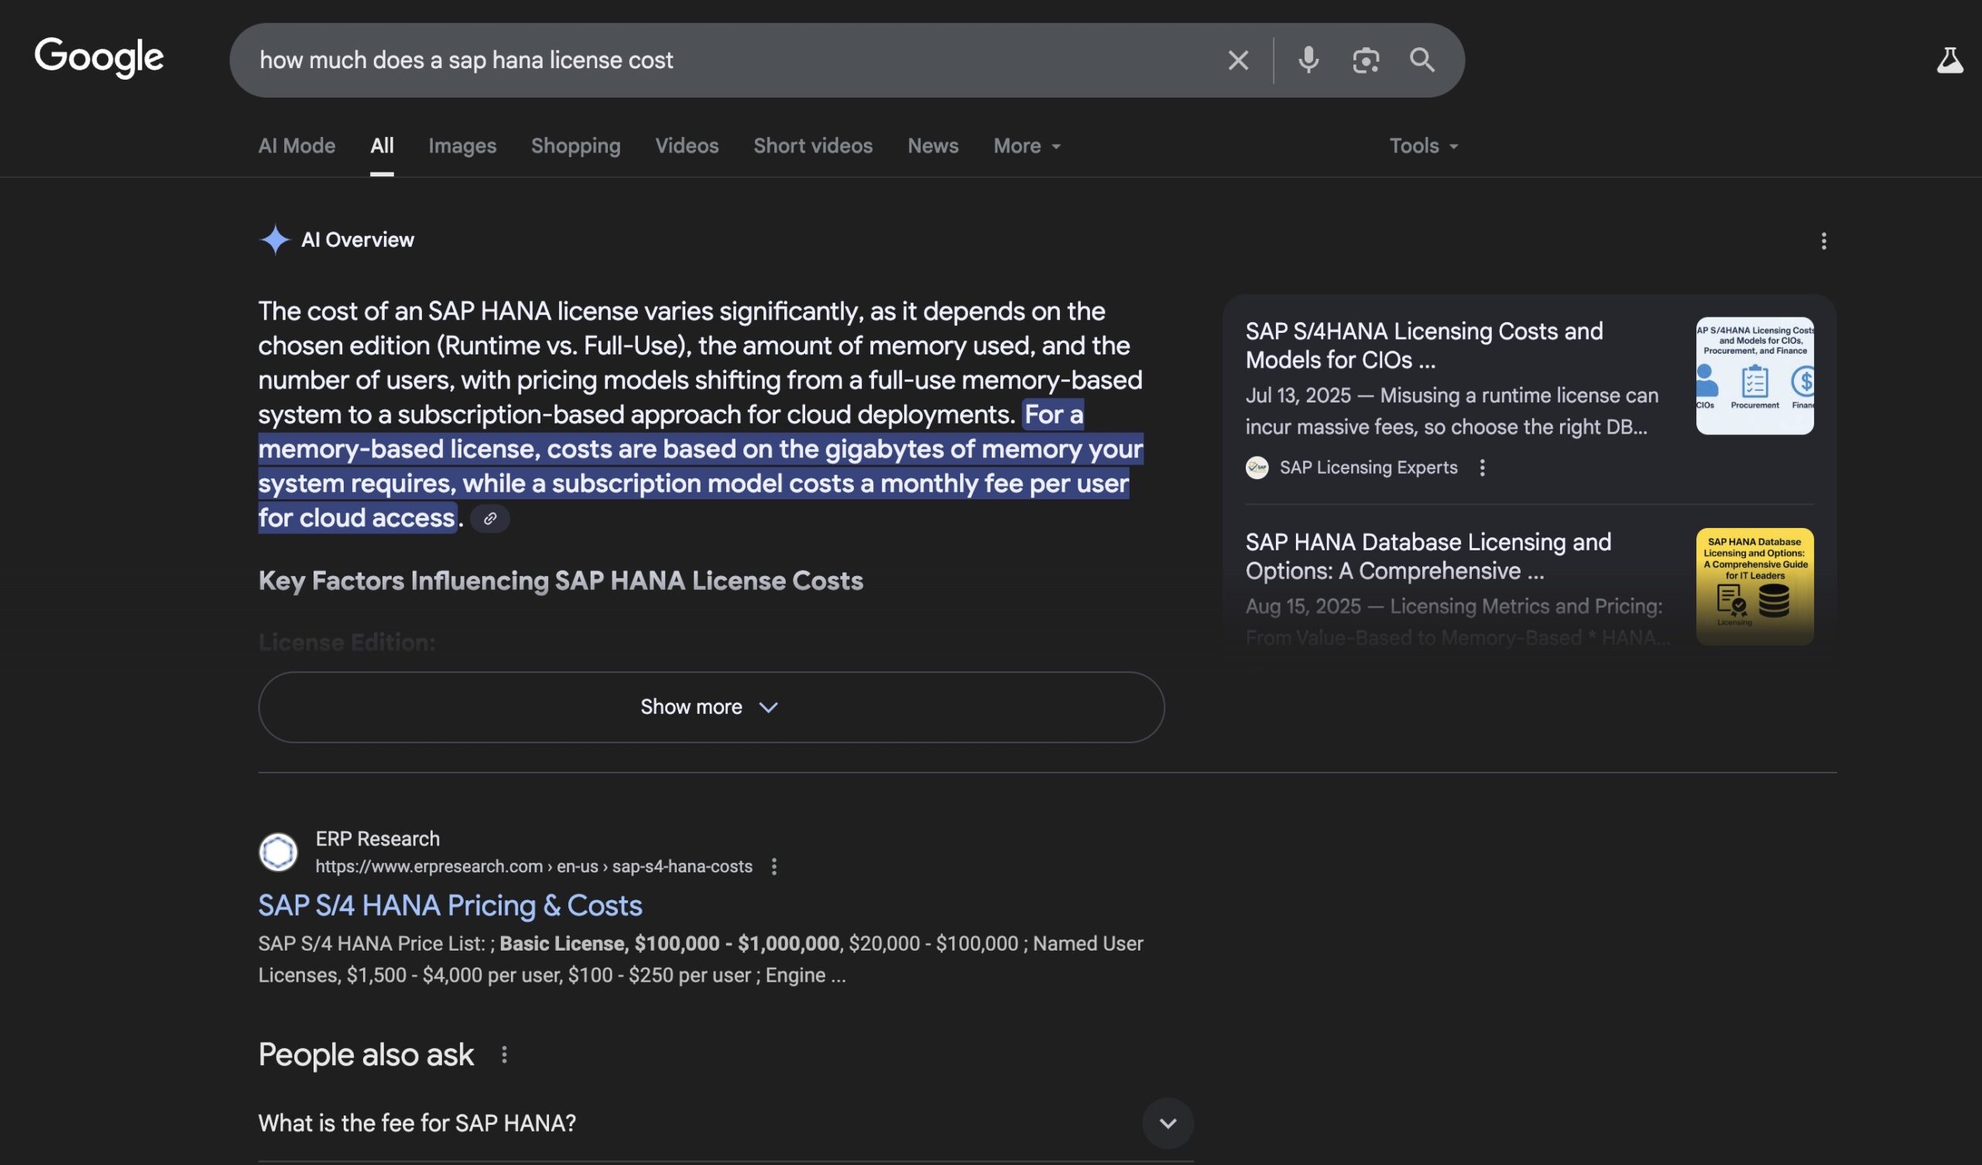This screenshot has height=1165, width=1982.
Task: Open options for SAP Licensing Experts source
Action: click(1482, 468)
